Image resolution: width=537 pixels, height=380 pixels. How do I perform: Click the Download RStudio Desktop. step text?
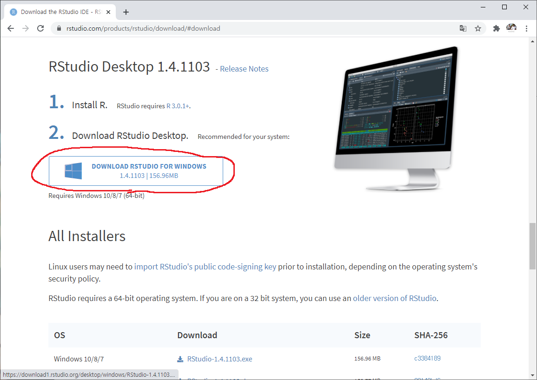tap(130, 136)
